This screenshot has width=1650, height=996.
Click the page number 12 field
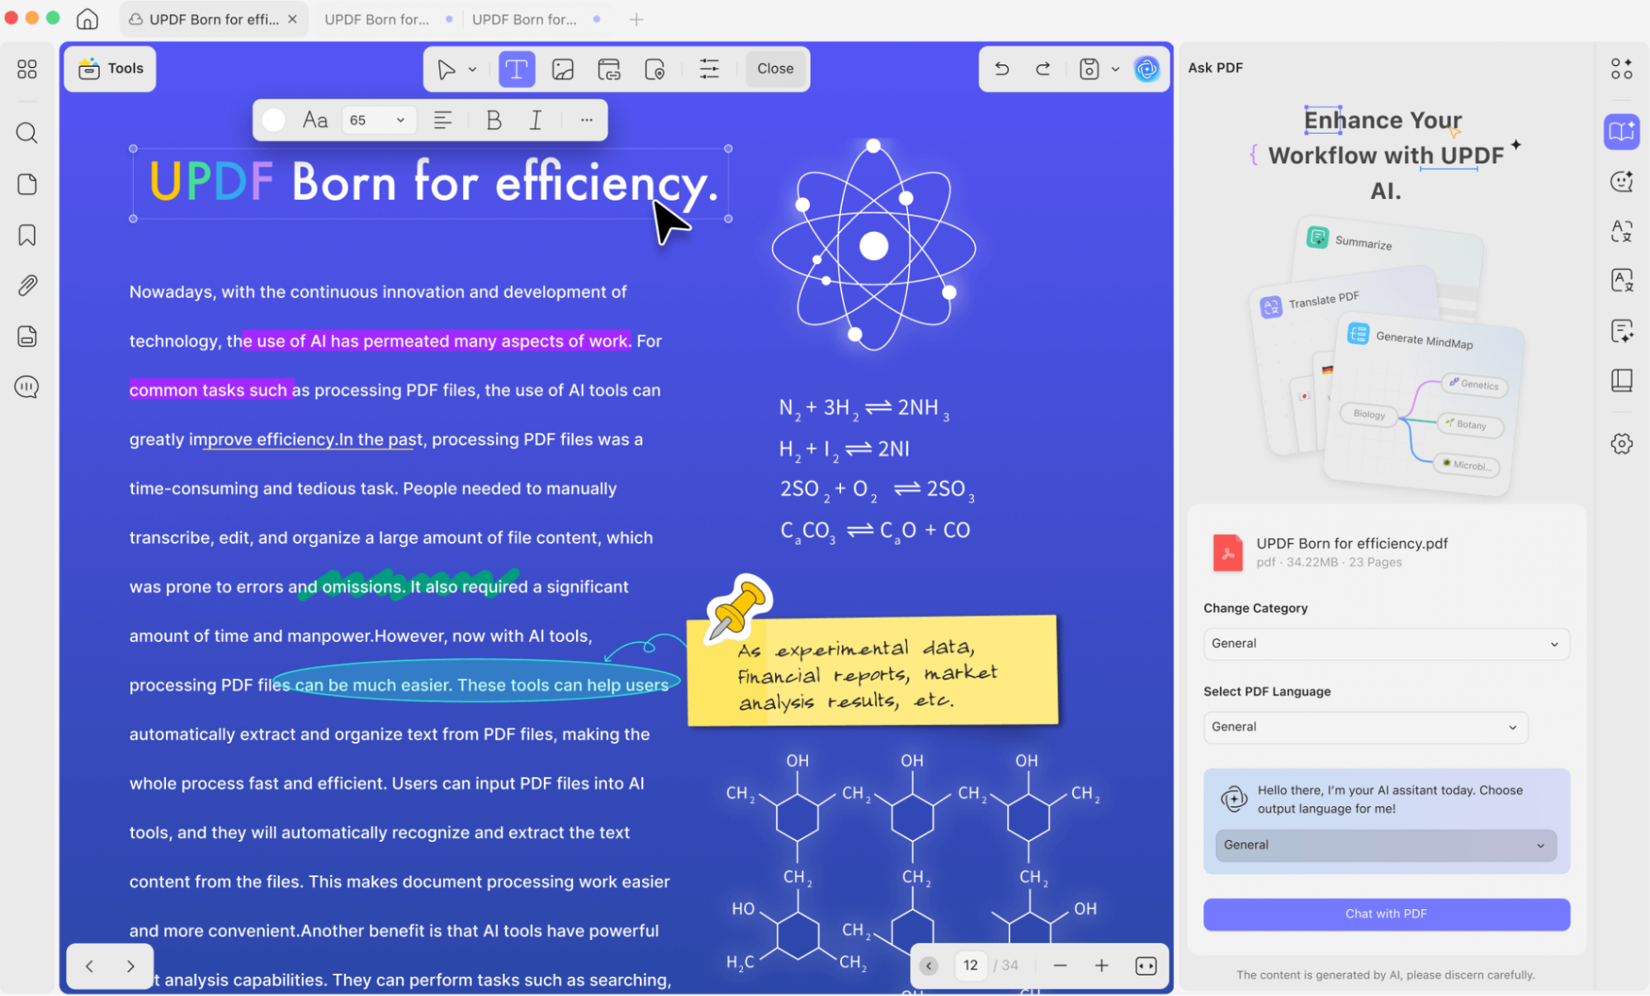click(x=971, y=965)
